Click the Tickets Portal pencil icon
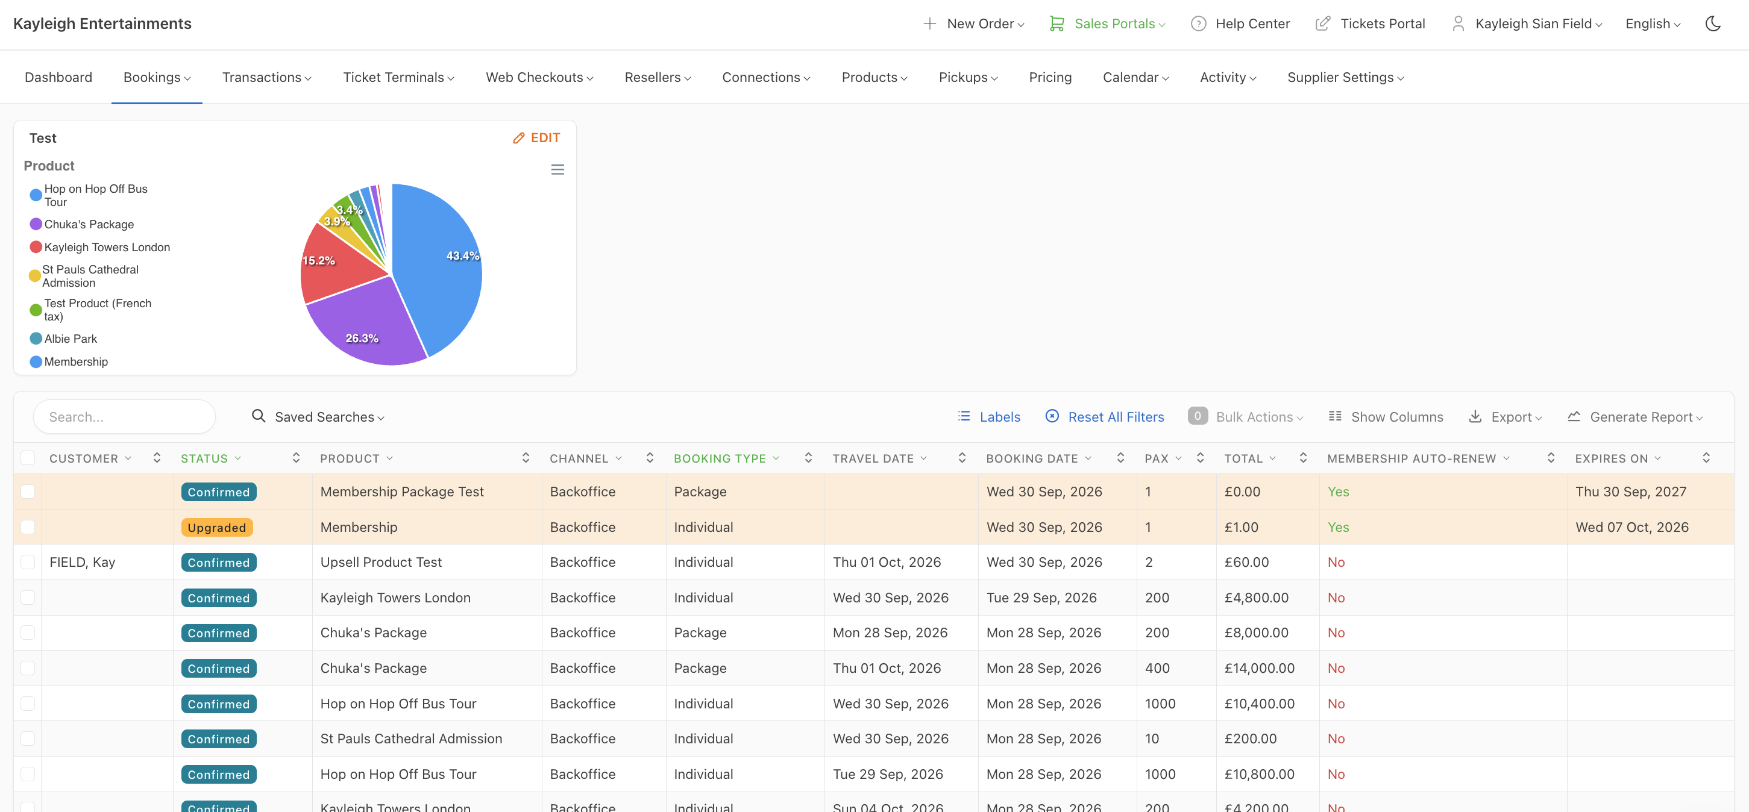The image size is (1749, 812). point(1323,23)
